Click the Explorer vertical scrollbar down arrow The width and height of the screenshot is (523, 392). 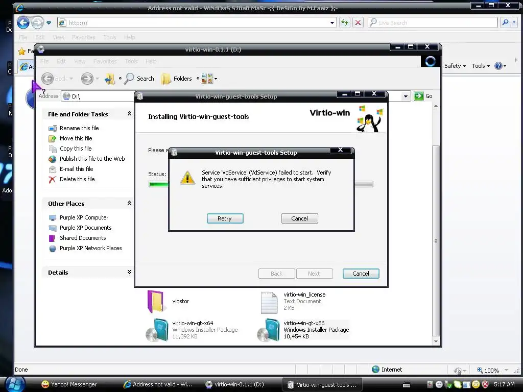(x=436, y=341)
